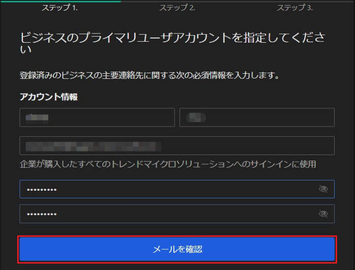
Task: Select the ステップ 1. tab
Action: (60, 8)
